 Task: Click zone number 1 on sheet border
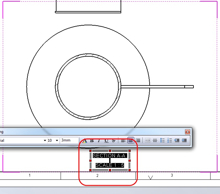[x=30, y=175]
